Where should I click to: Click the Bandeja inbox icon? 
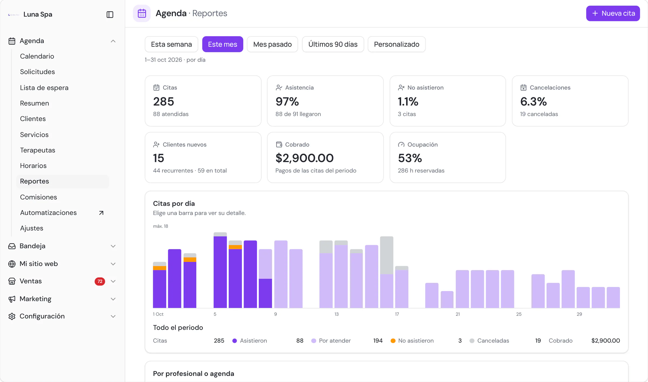click(12, 246)
